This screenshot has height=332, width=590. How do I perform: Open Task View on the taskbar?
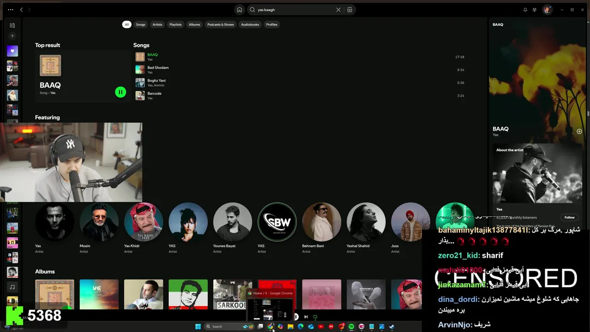[260, 326]
